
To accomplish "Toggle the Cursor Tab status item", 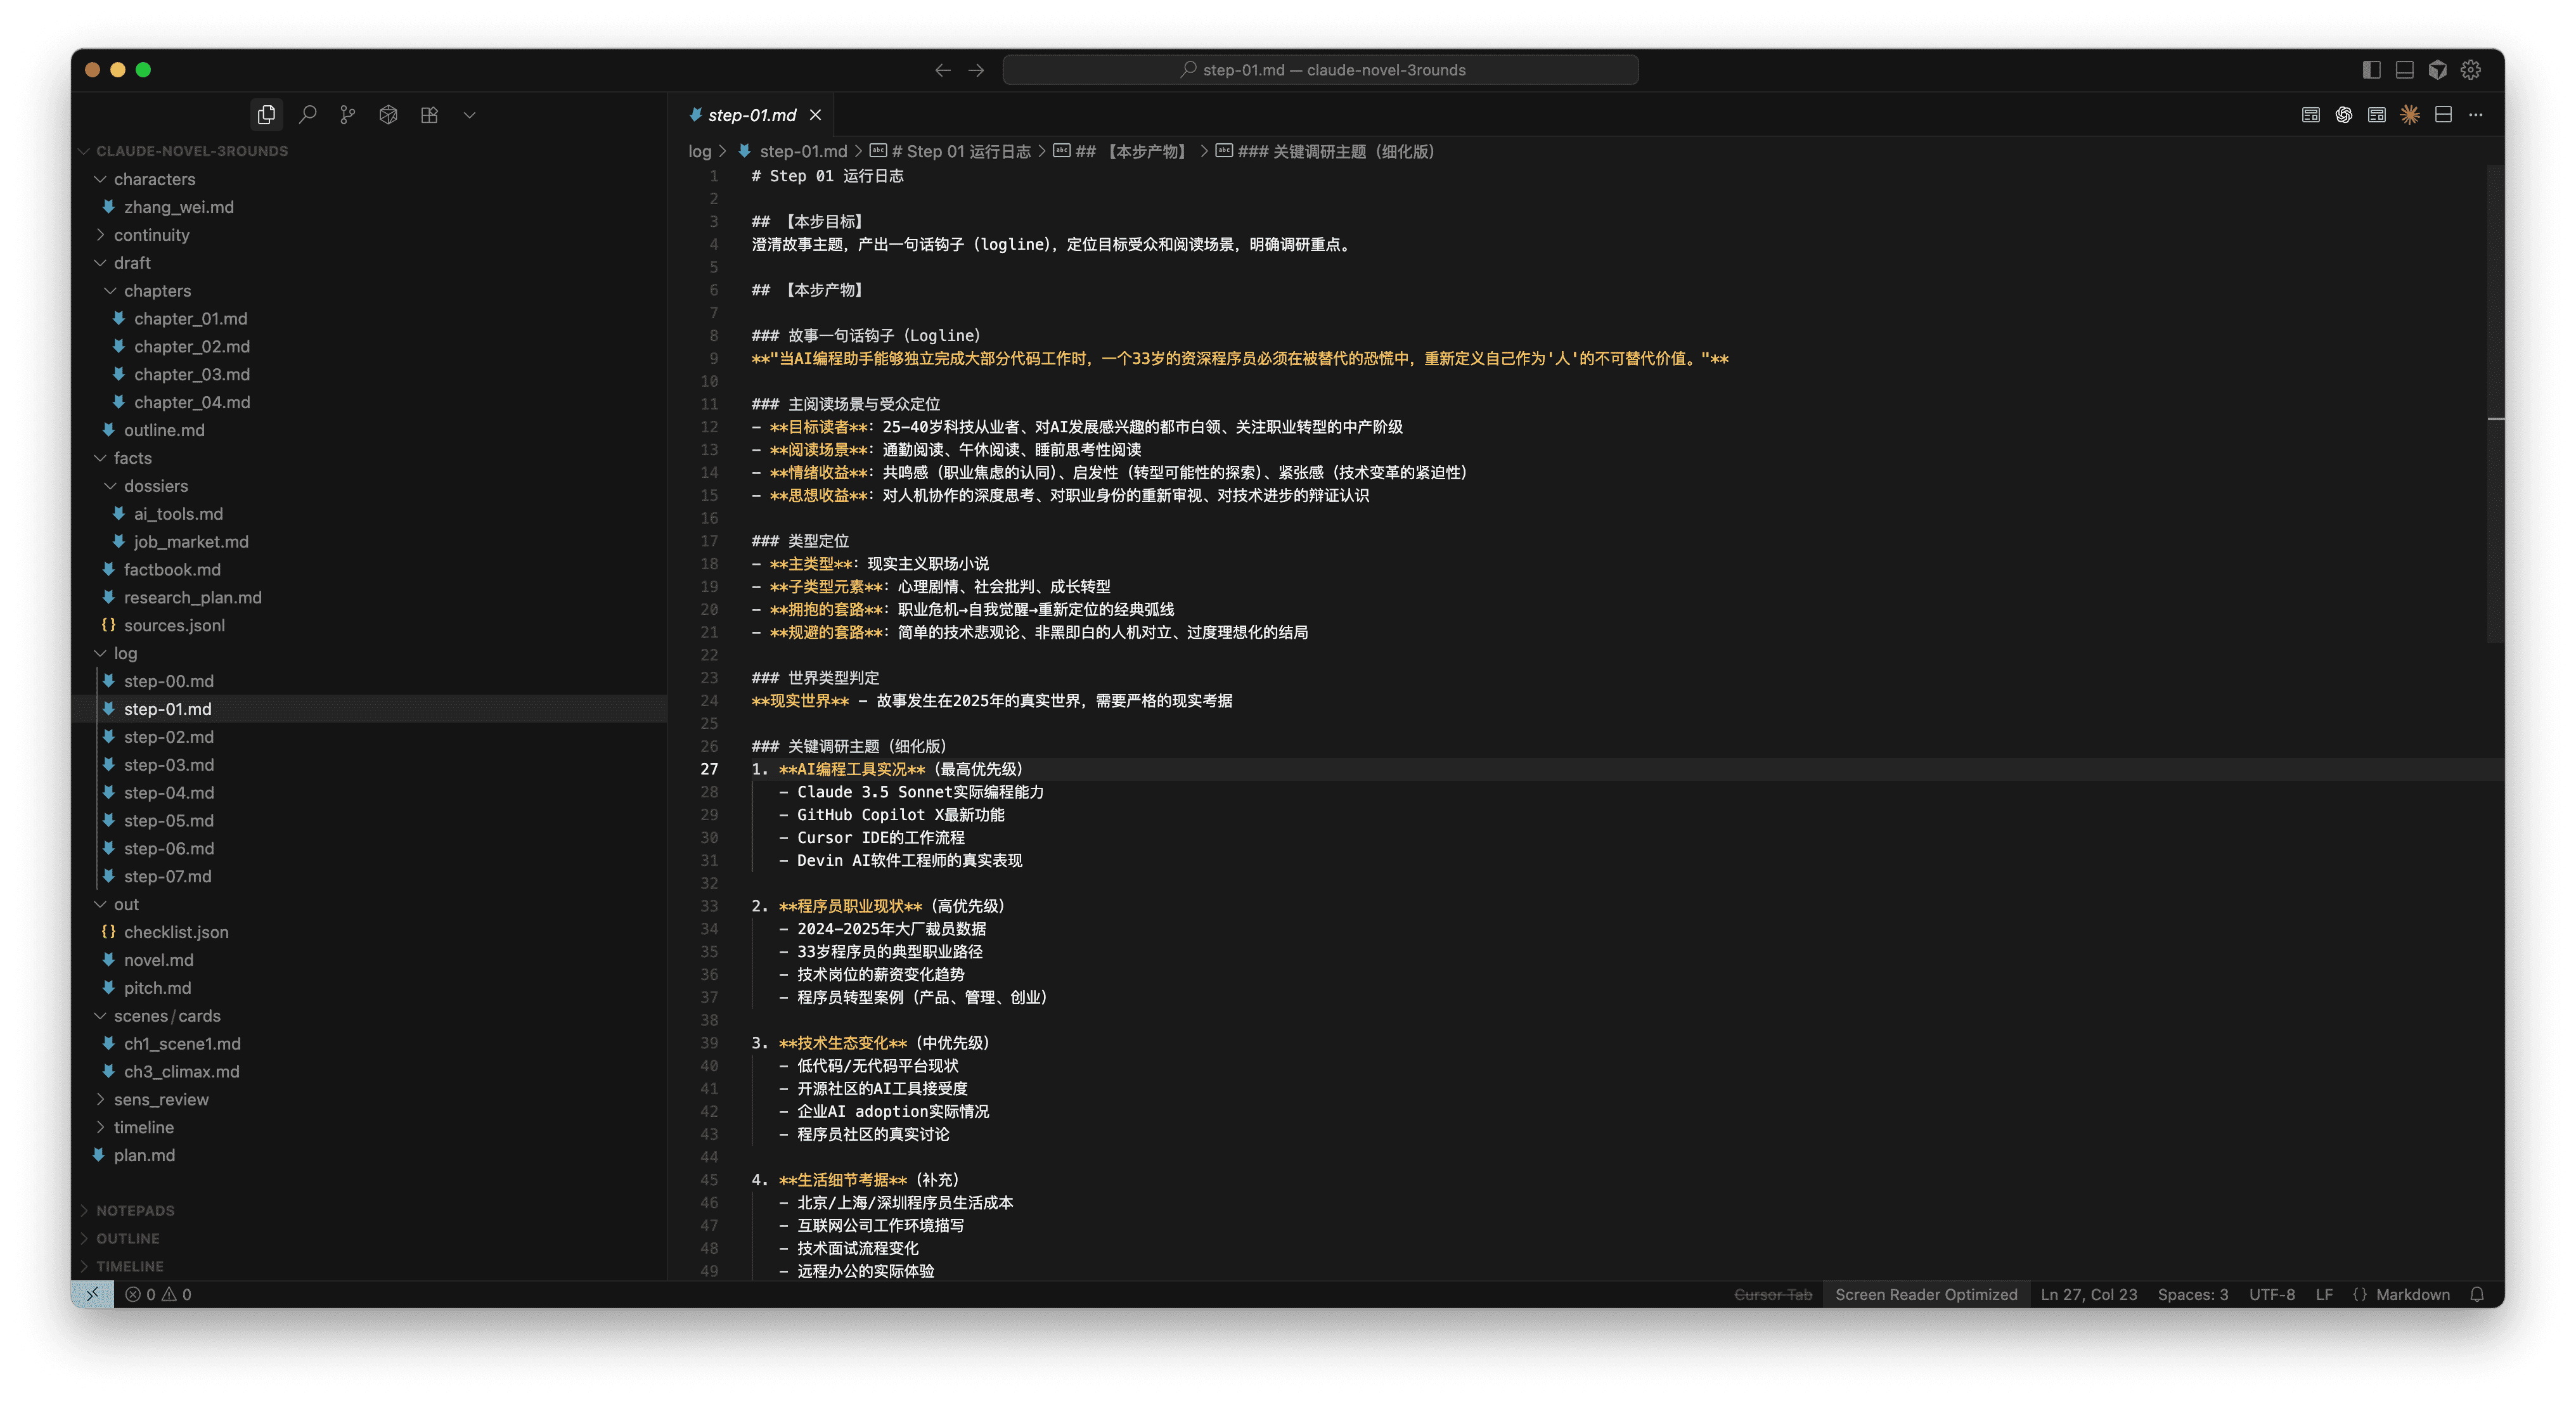I will click(1773, 1294).
